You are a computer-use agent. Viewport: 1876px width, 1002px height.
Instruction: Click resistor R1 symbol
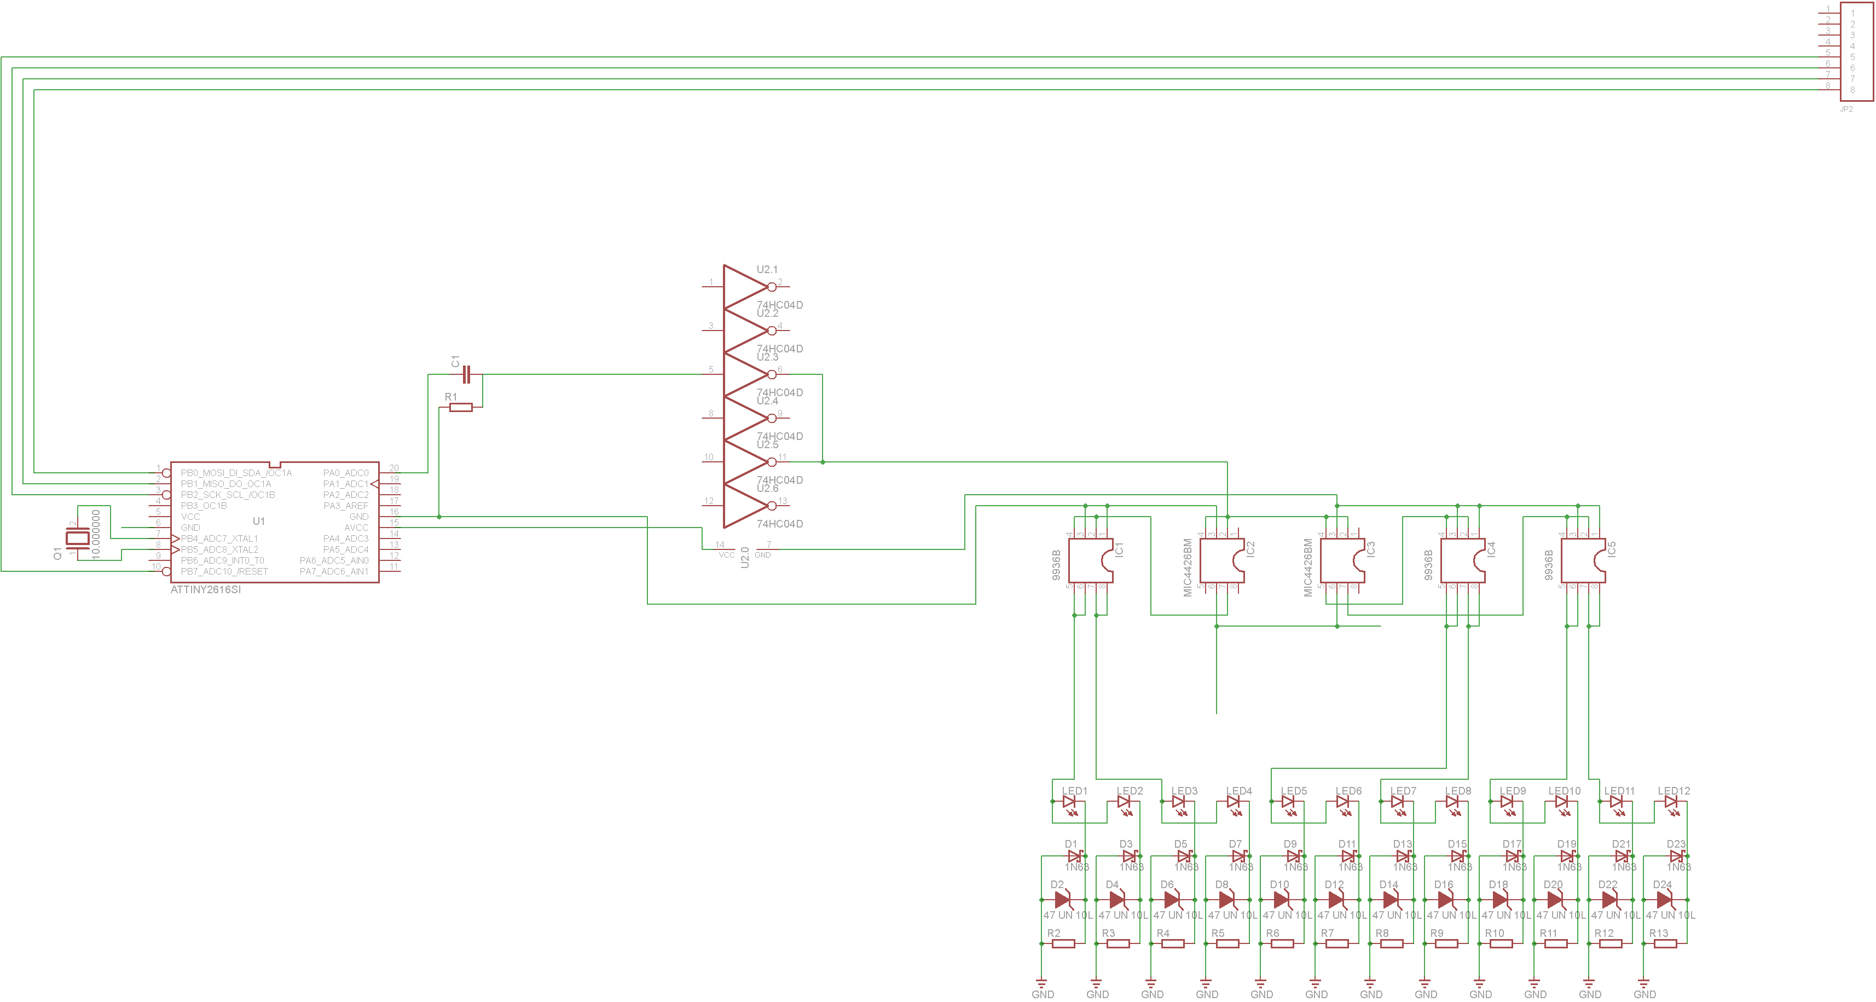[x=460, y=408]
